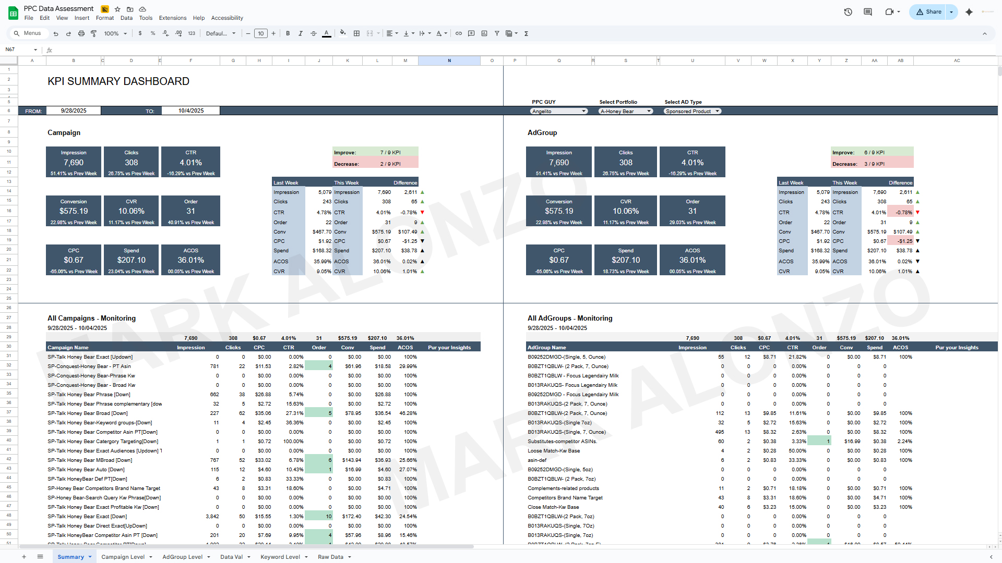Open the Select Portfolio A-Honey Bear dropdown
Viewport: 1002px width, 563px height.
[x=625, y=111]
